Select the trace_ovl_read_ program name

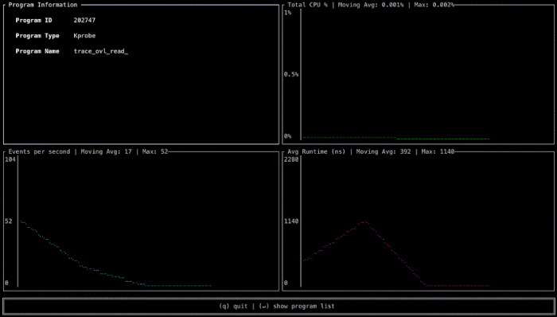tap(101, 51)
